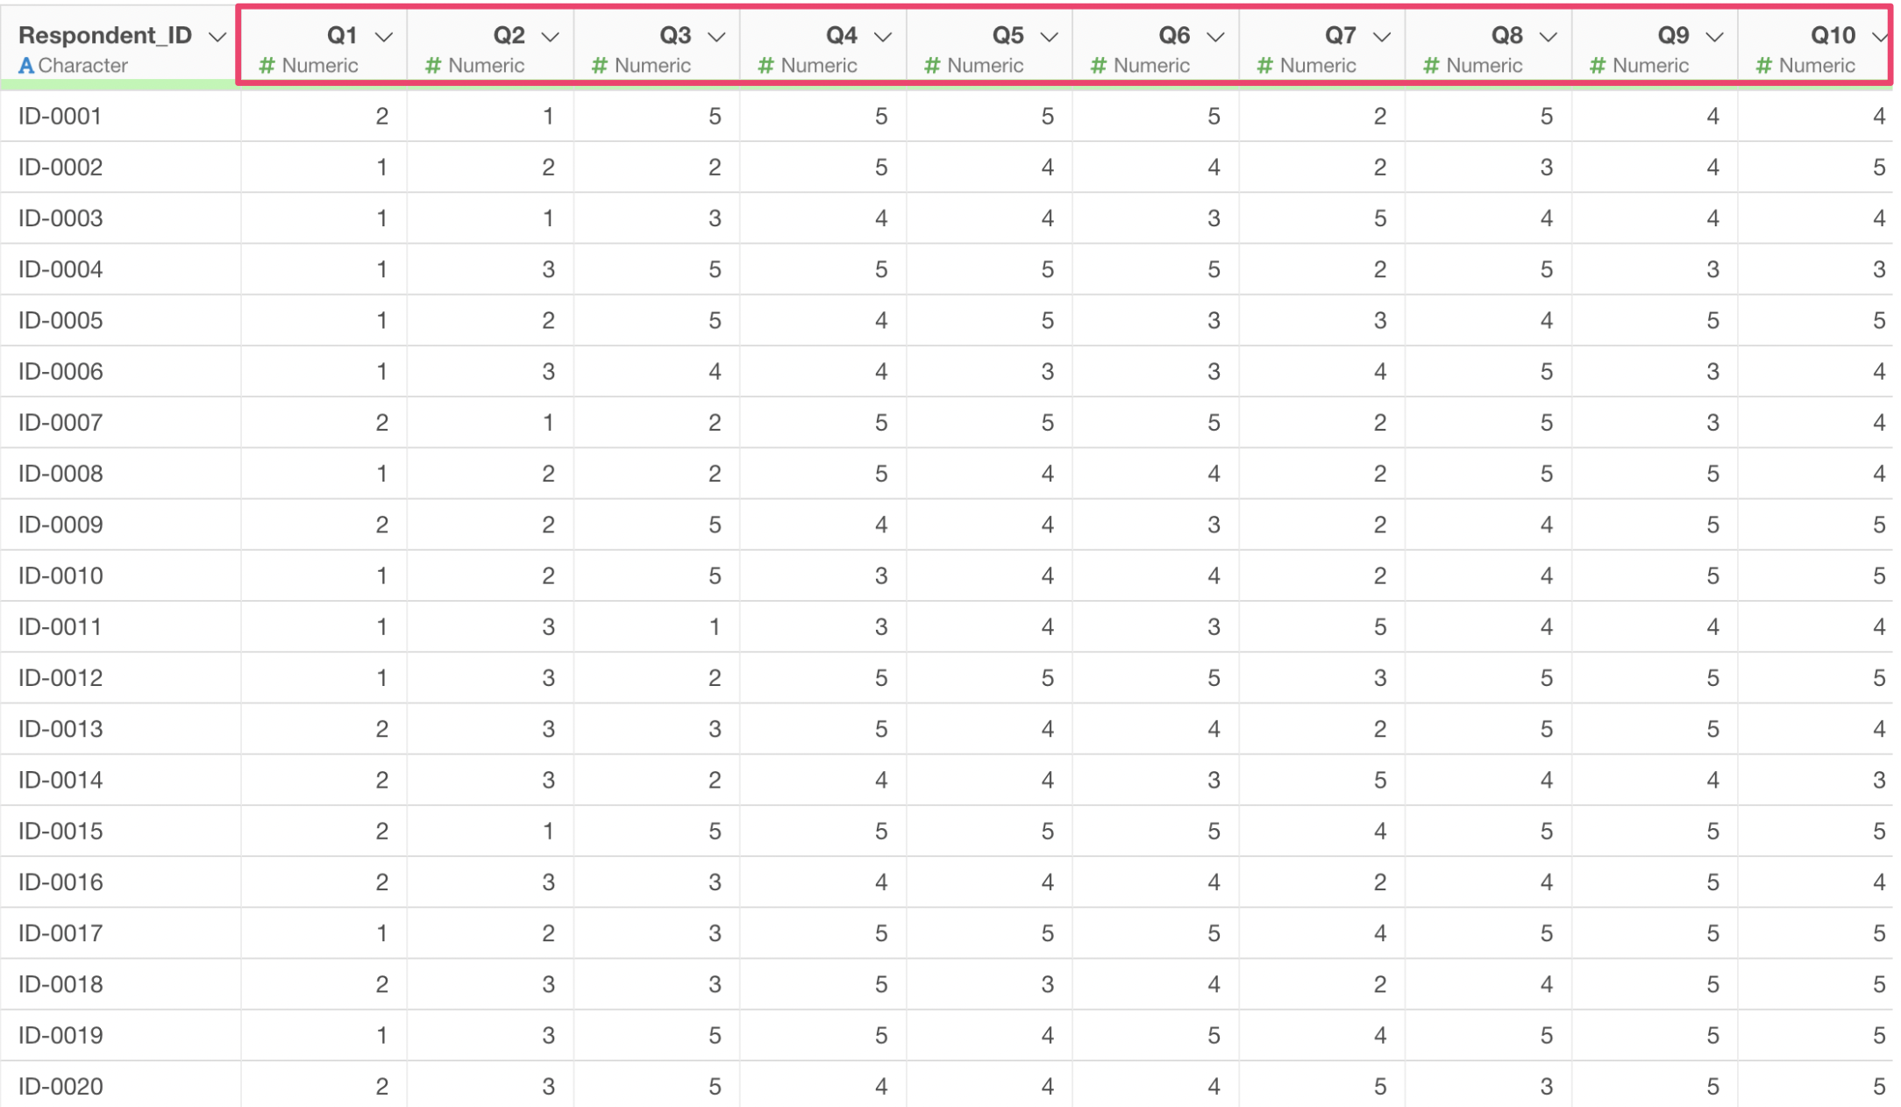Select the Q3 value for ID-0011
This screenshot has width=1901, height=1107.
point(714,627)
